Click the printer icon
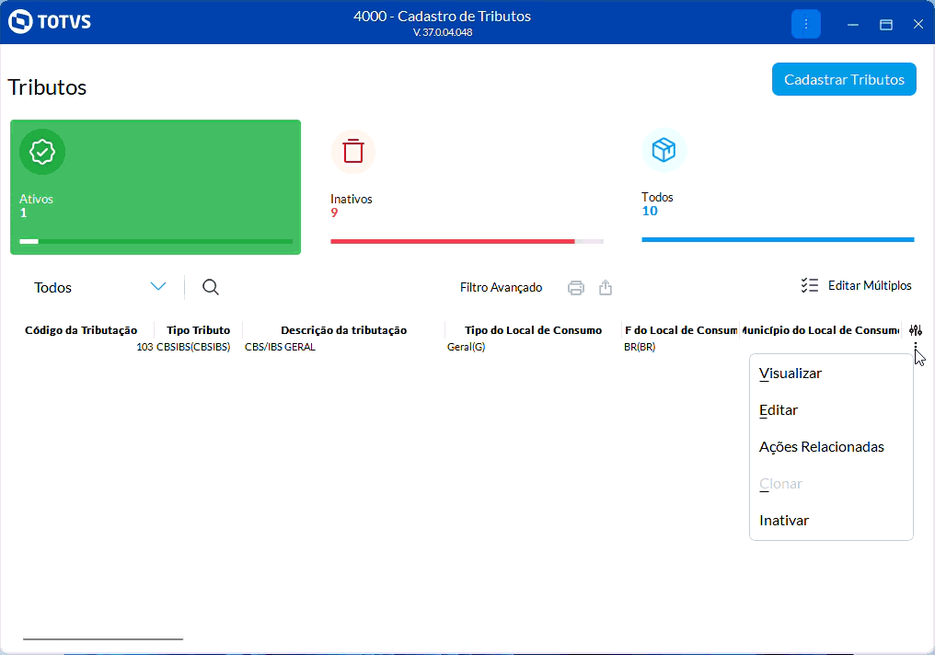The width and height of the screenshot is (935, 655). 575,288
